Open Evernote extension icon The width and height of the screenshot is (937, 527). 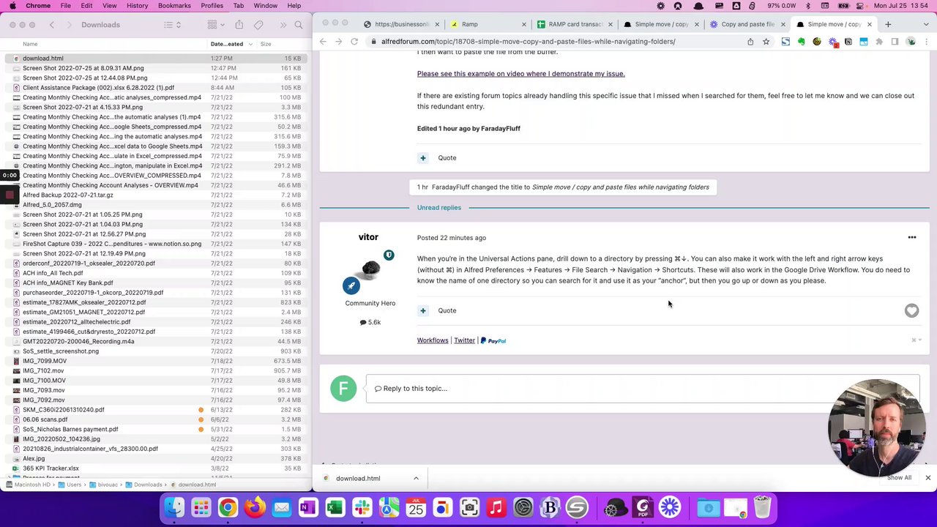(801, 42)
